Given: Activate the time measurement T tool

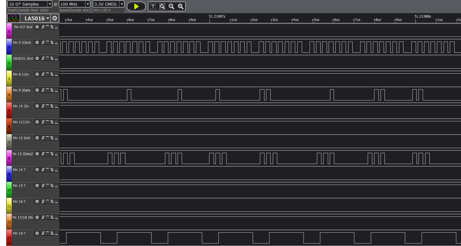Looking at the screenshot, I should point(153,6).
